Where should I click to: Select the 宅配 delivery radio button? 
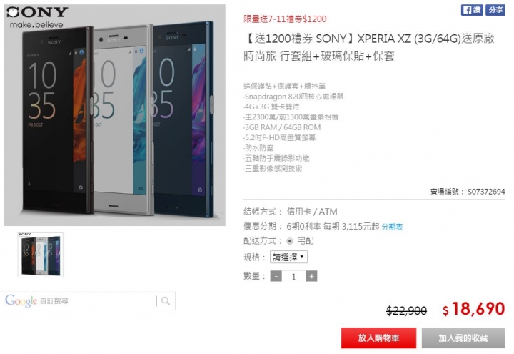(x=290, y=241)
